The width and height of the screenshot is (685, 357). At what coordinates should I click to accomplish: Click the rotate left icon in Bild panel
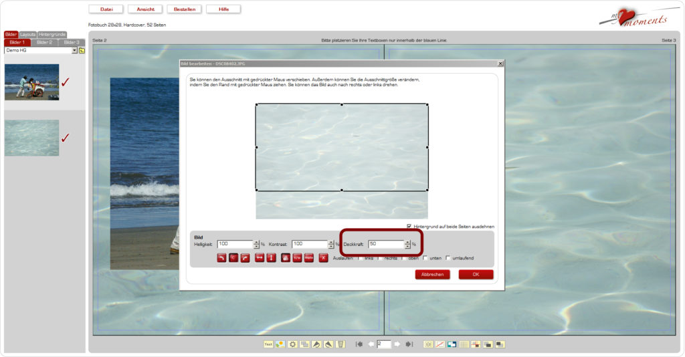coord(221,258)
